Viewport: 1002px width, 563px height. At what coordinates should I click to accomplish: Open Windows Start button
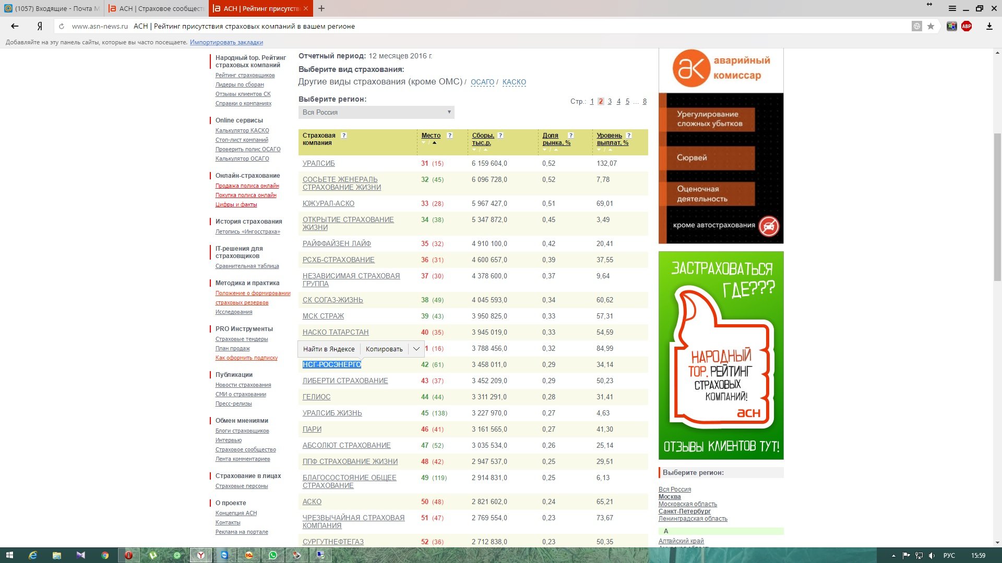[9, 555]
